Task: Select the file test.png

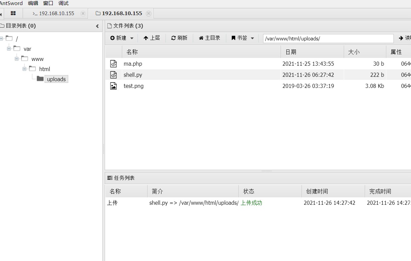Action: pos(134,86)
